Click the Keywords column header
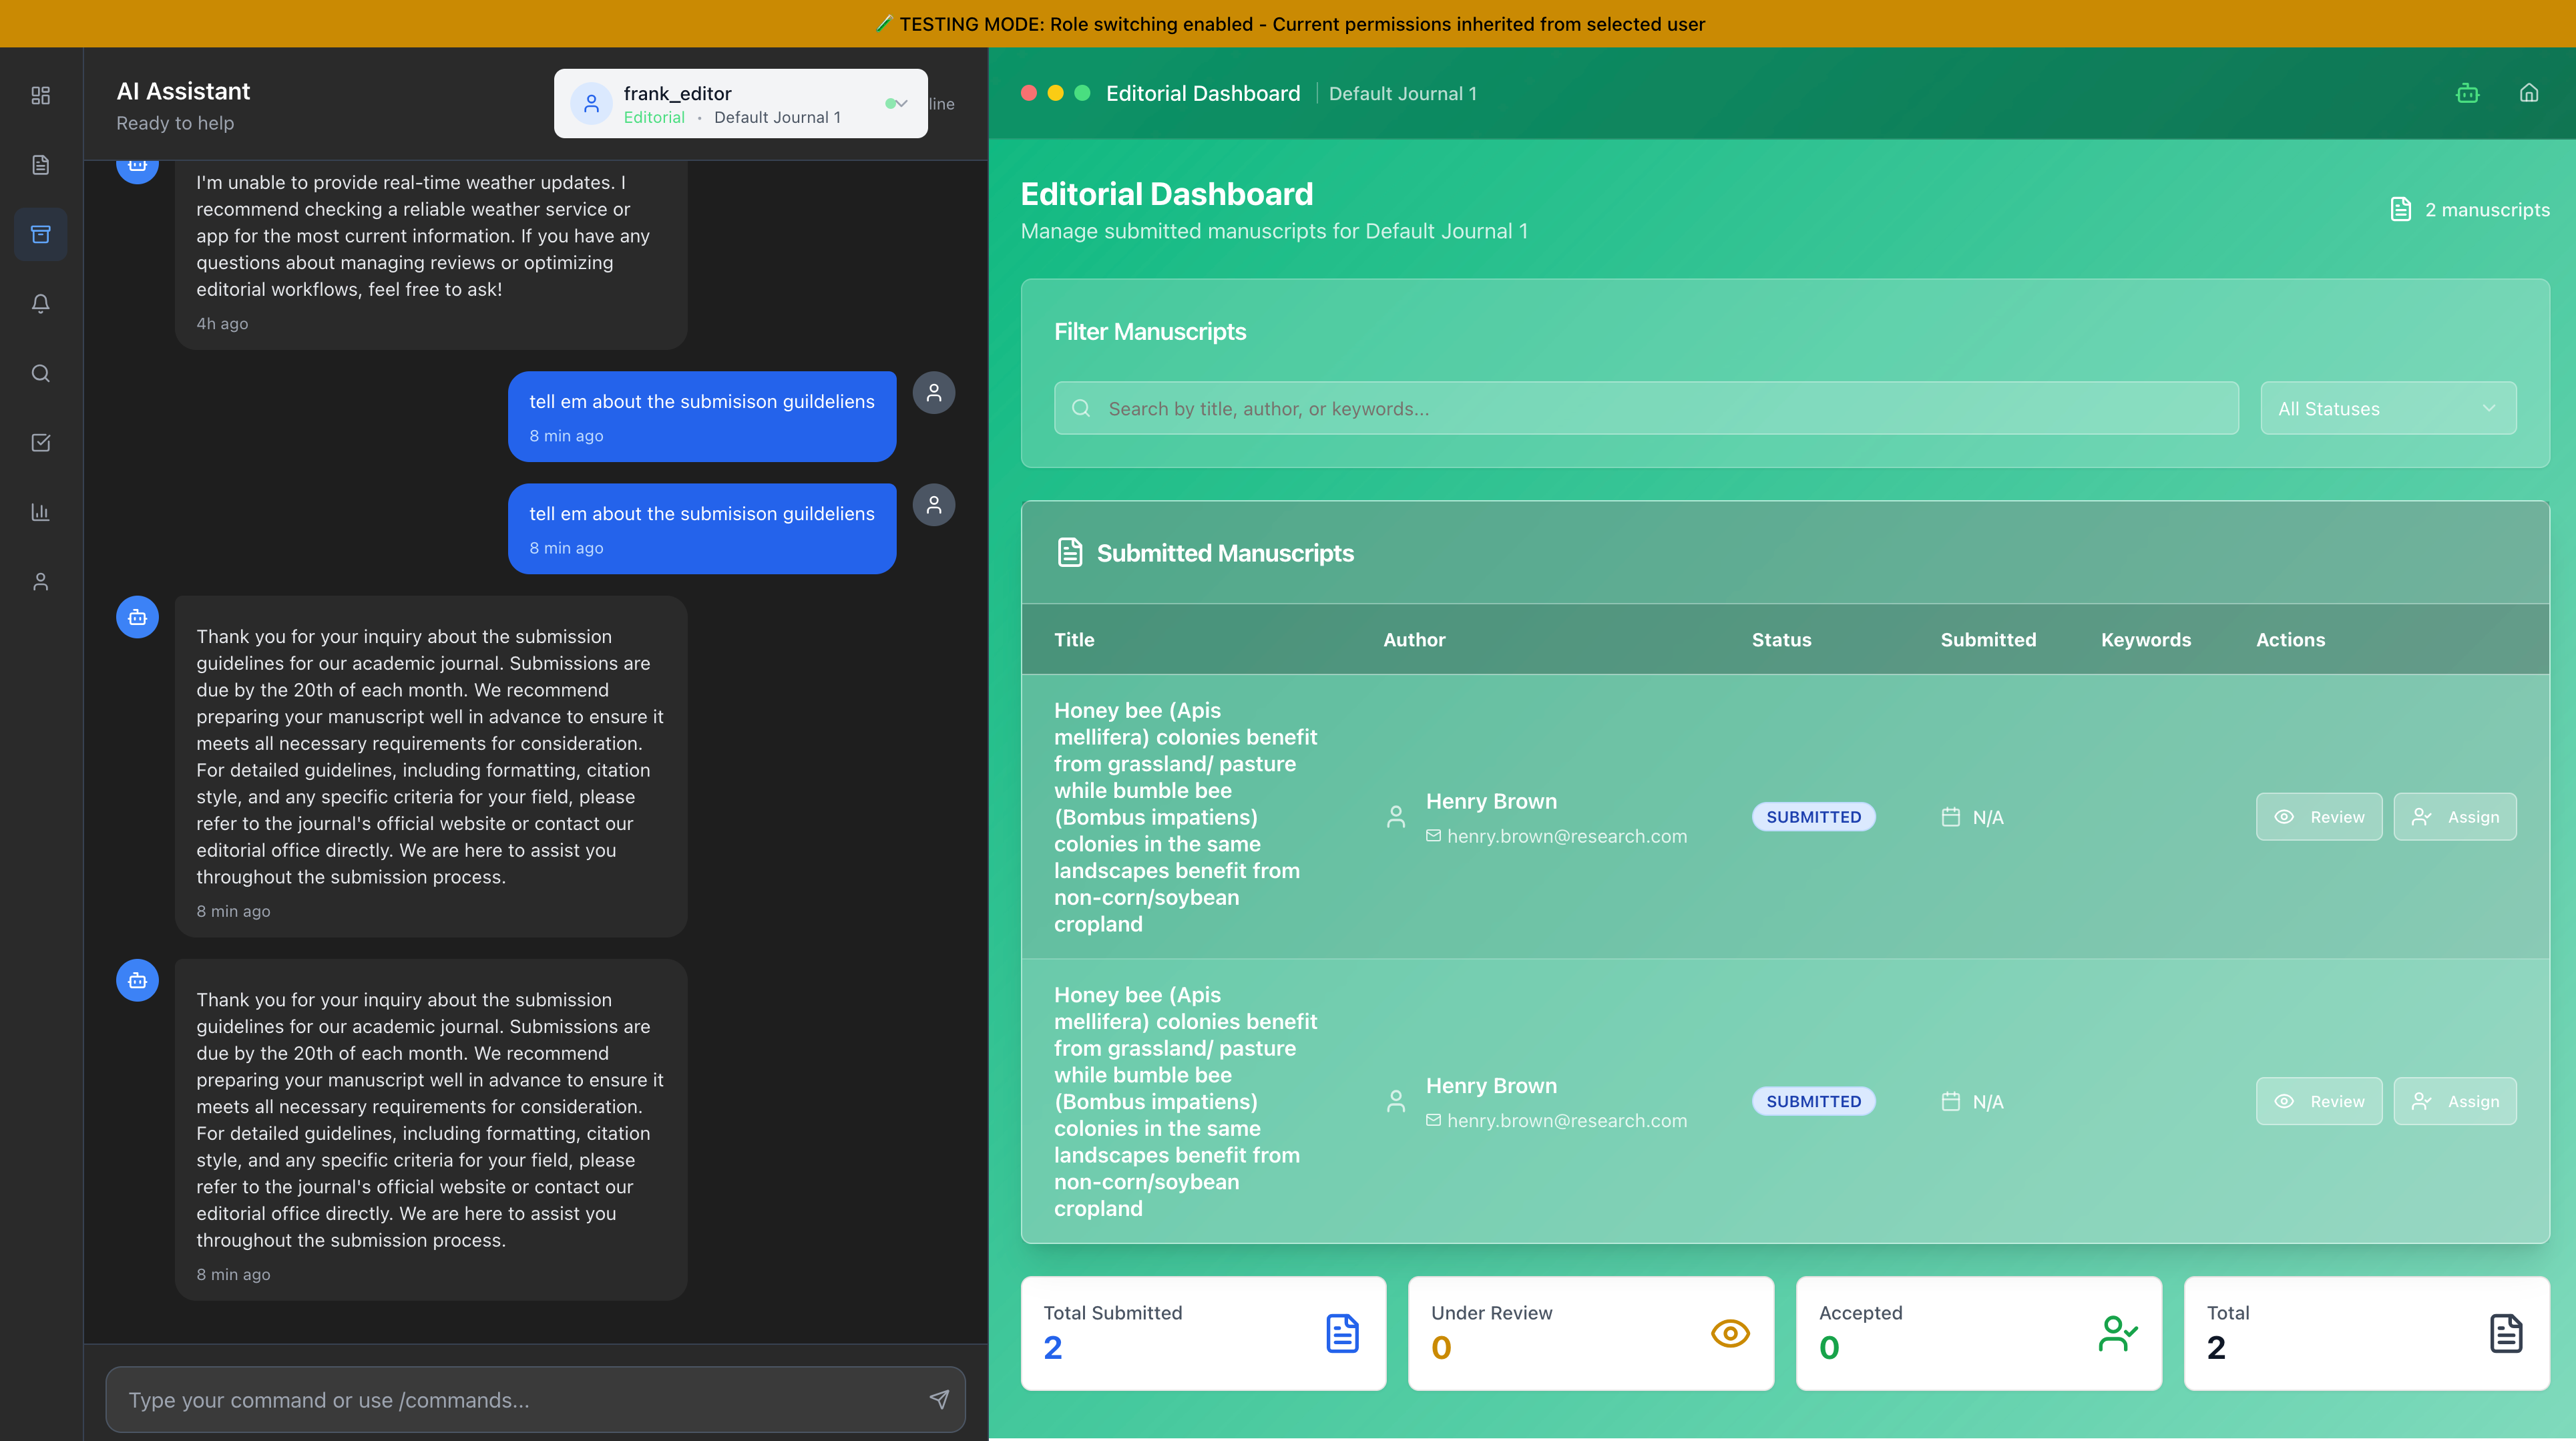2576x1441 pixels. [2146, 640]
